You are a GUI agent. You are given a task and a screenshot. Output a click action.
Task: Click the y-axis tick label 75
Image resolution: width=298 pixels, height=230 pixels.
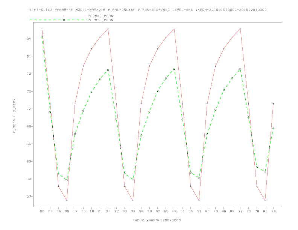tap(29, 91)
